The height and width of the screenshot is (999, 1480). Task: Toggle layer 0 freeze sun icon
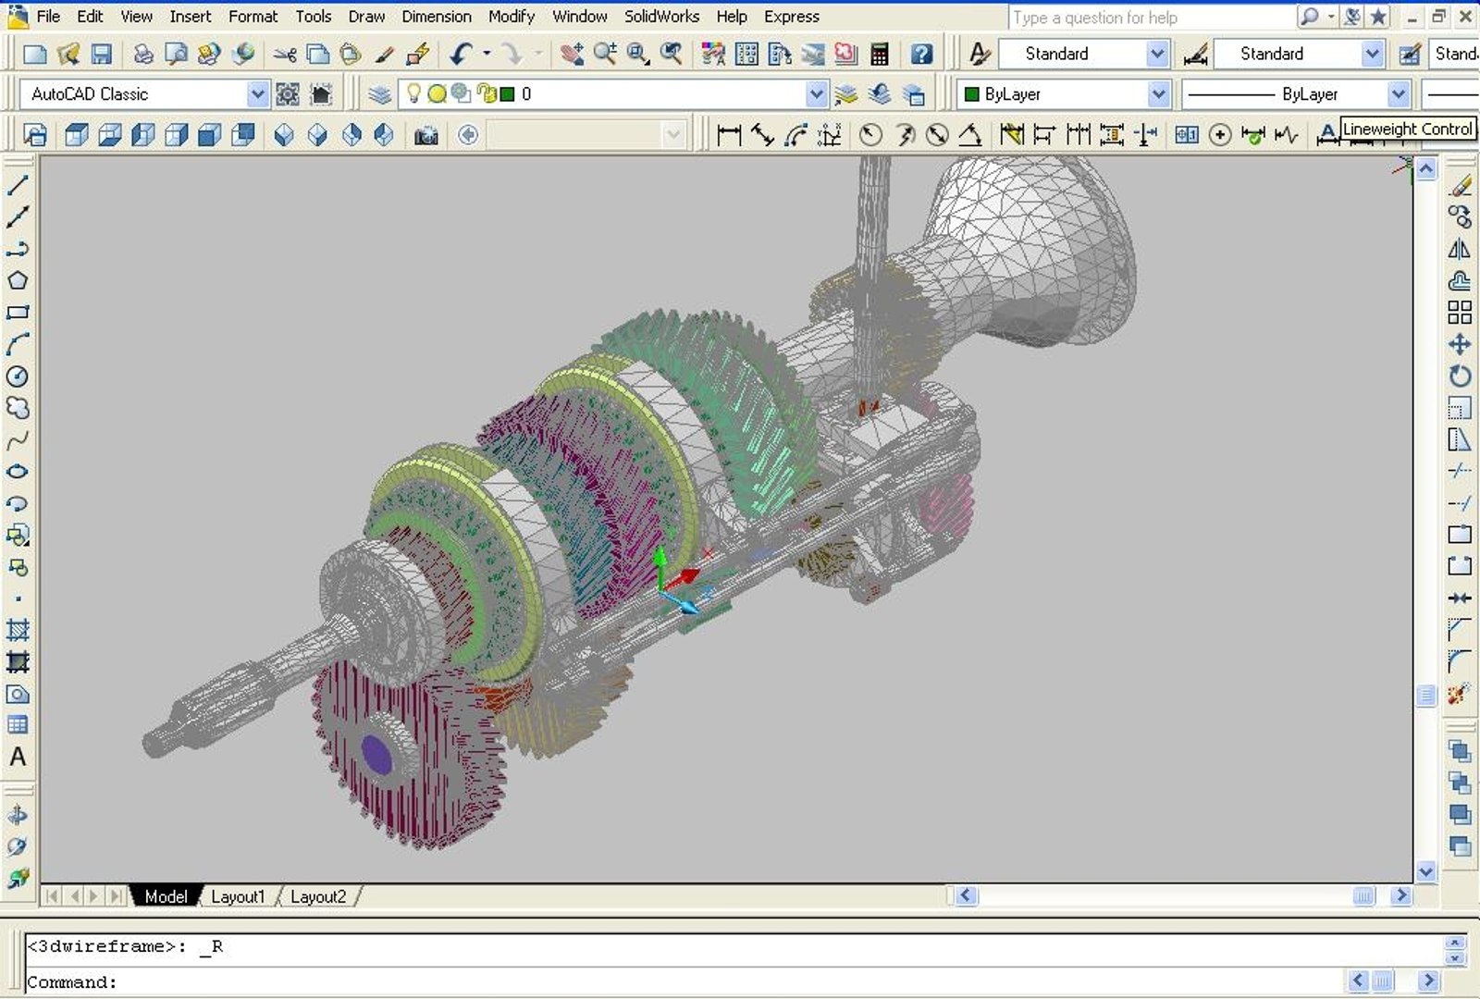point(437,93)
